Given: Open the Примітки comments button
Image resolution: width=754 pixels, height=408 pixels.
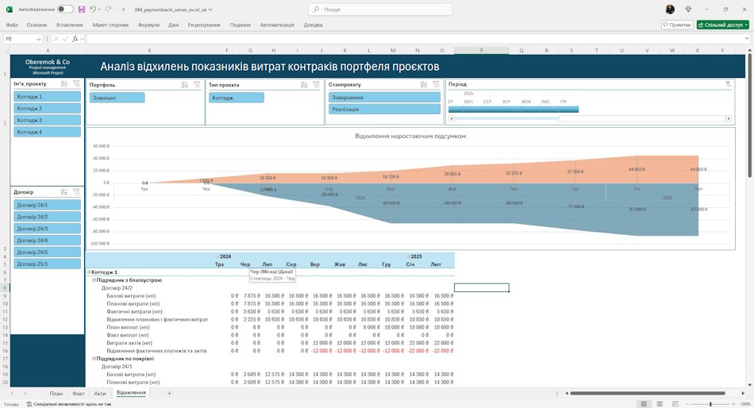Looking at the screenshot, I should tap(676, 25).
